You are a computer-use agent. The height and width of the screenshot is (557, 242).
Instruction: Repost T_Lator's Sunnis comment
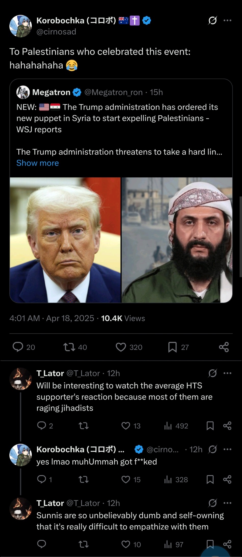pos(84,544)
